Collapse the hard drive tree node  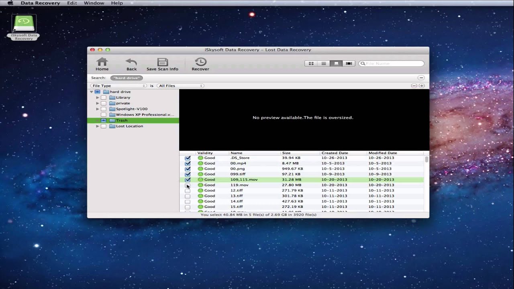92,92
